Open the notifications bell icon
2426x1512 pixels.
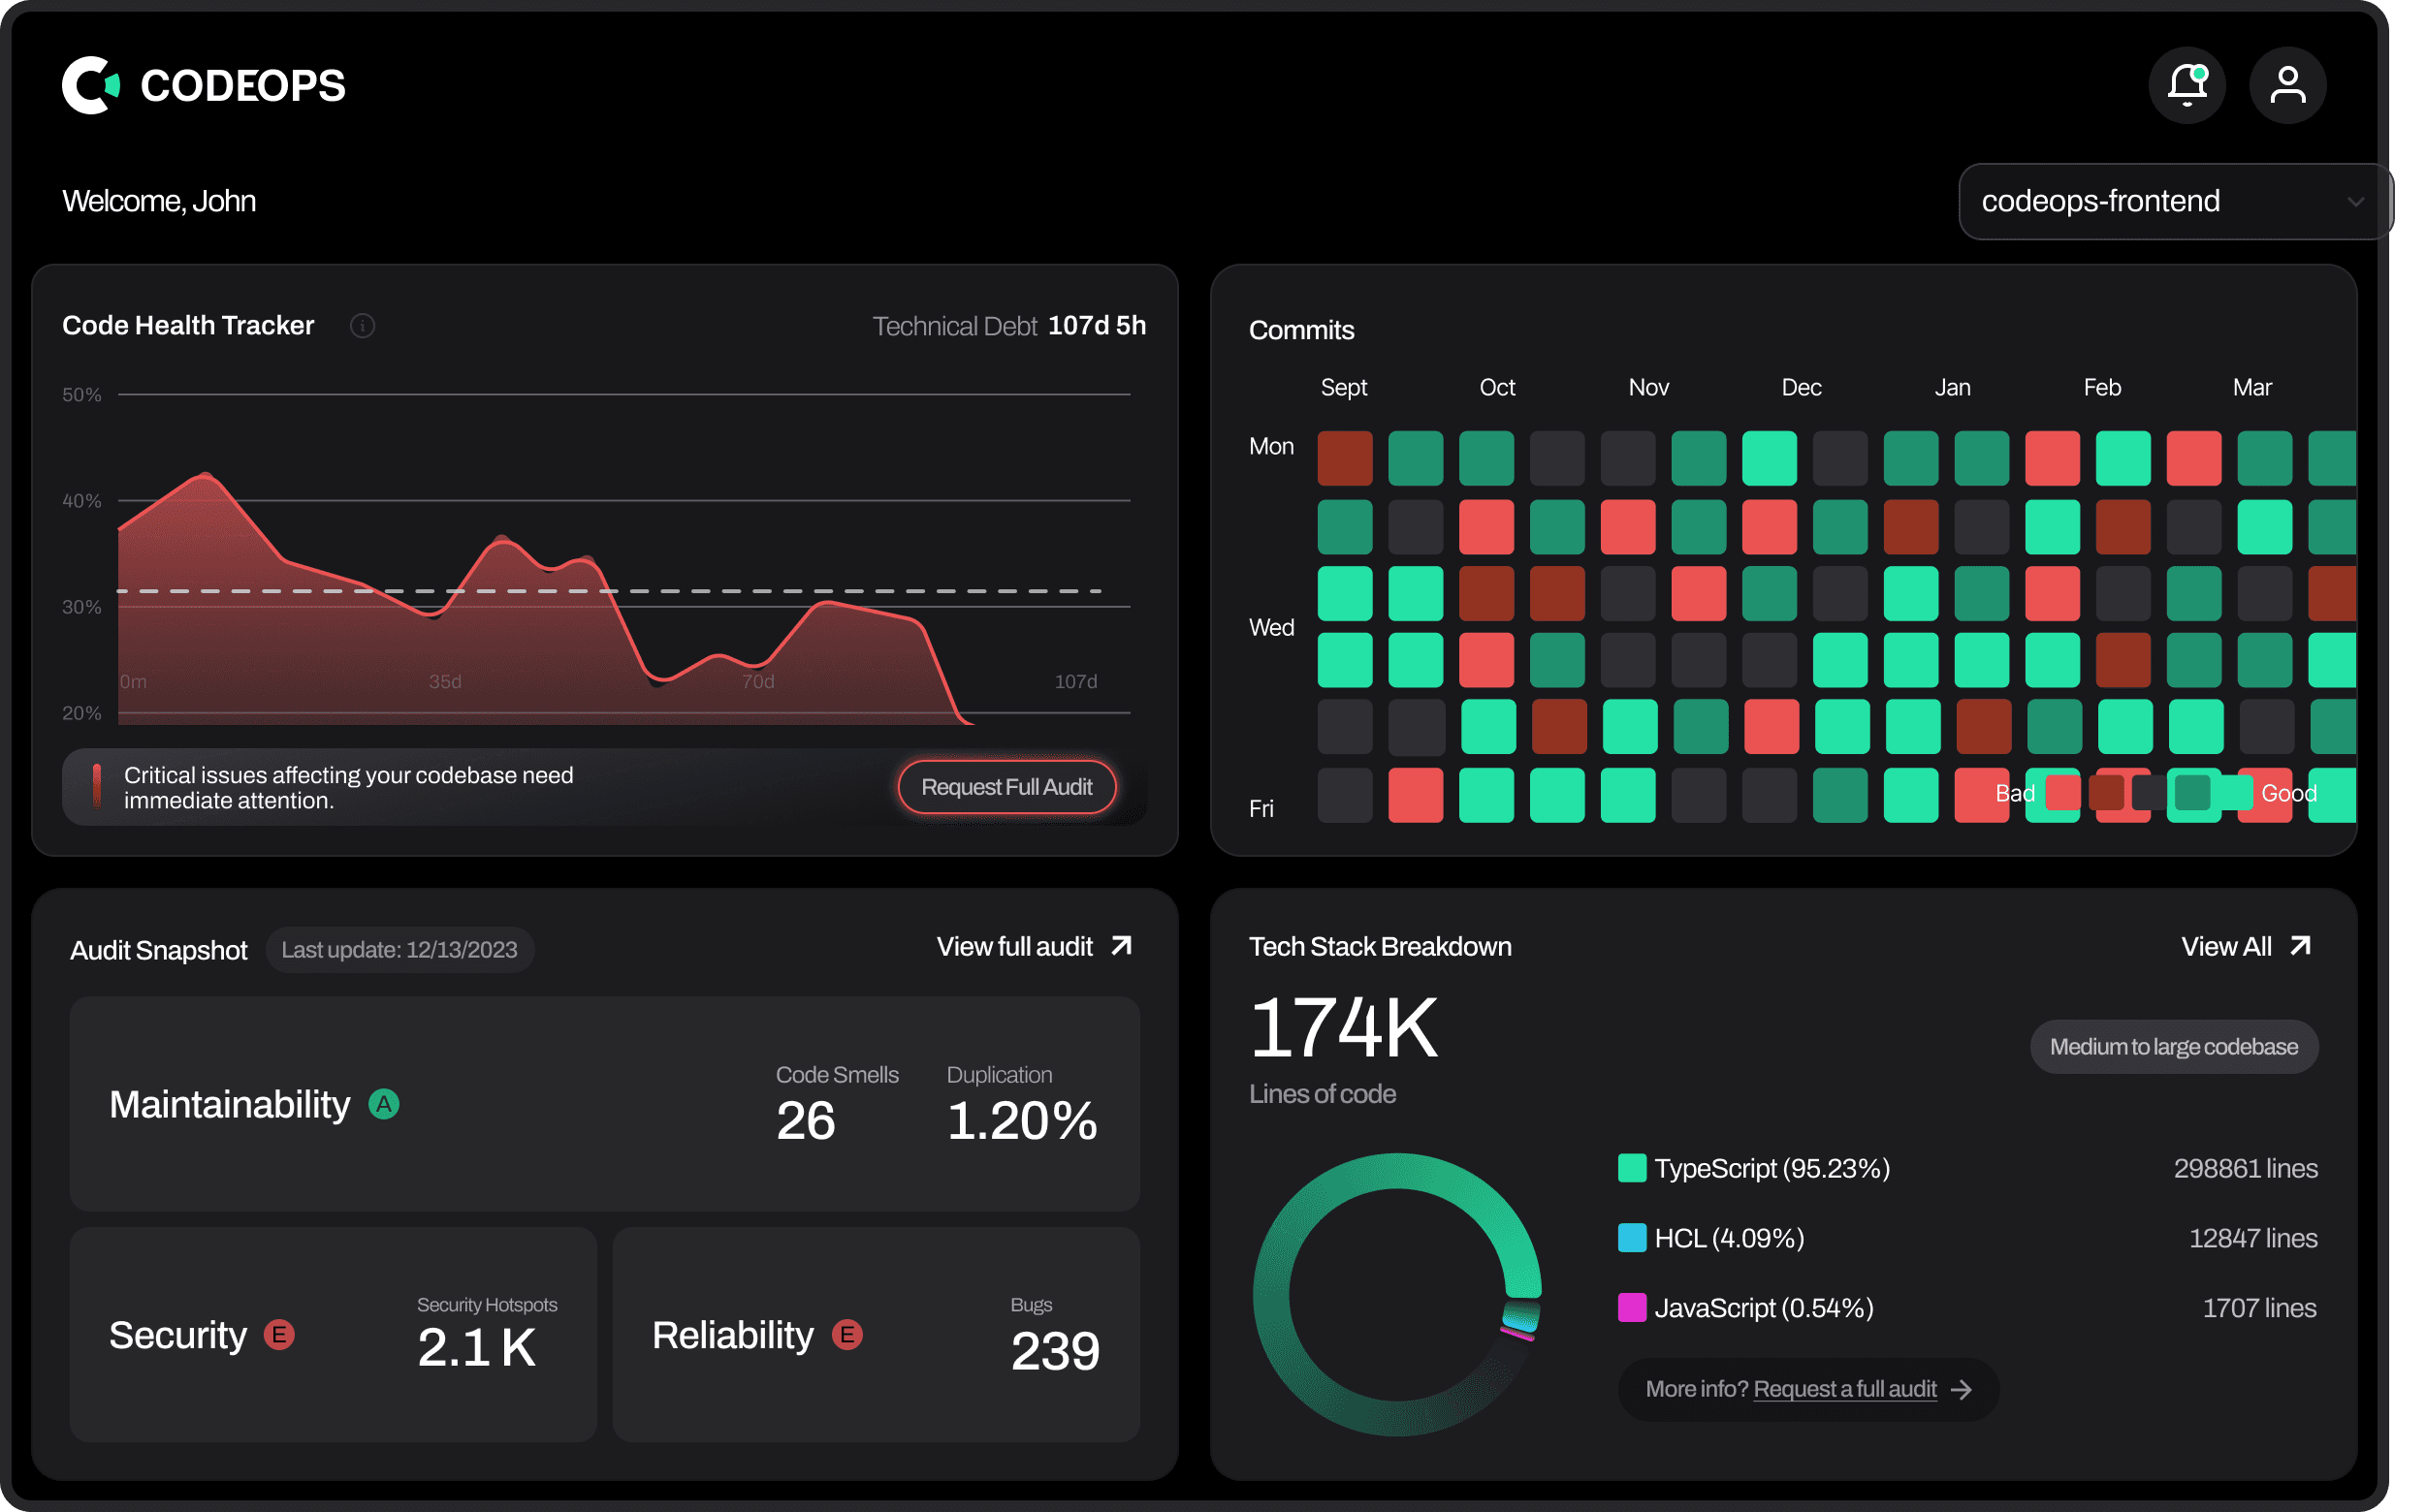pyautogui.click(x=2187, y=85)
